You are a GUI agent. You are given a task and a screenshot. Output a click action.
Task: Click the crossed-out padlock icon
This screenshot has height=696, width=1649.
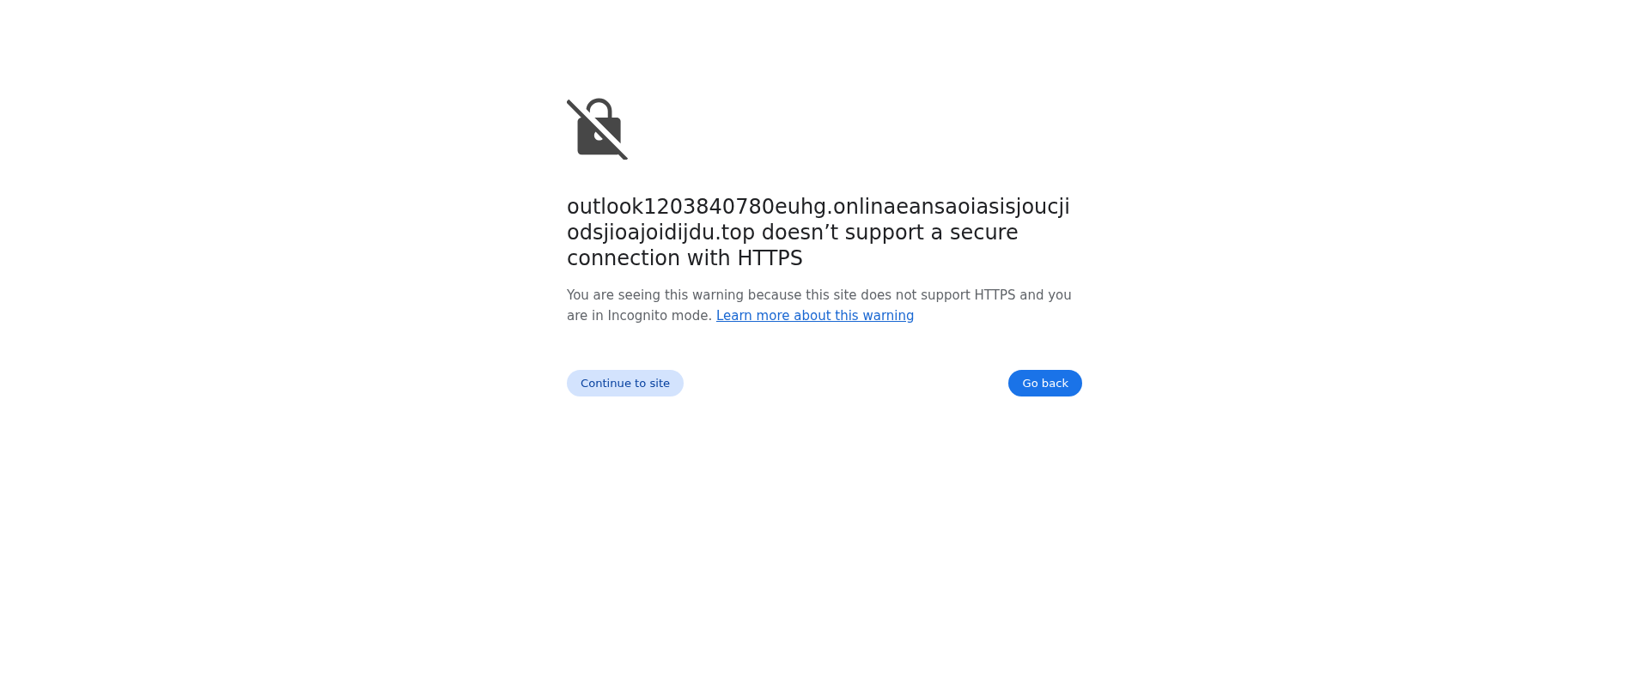click(x=598, y=129)
